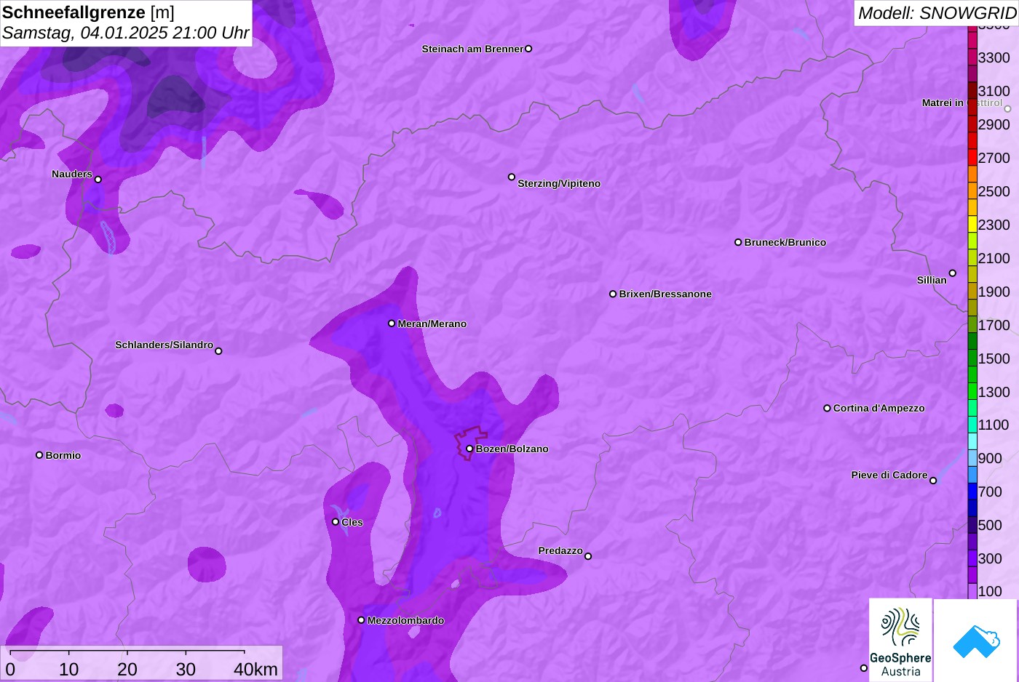Pick the blue 700 legend swatch
This screenshot has width=1019, height=682.
(972, 492)
